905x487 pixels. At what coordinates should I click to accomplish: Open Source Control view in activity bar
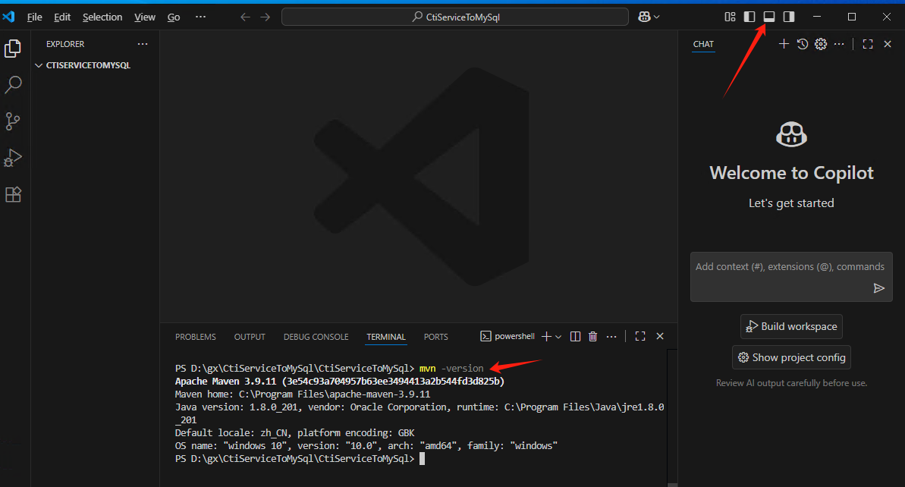(13, 121)
